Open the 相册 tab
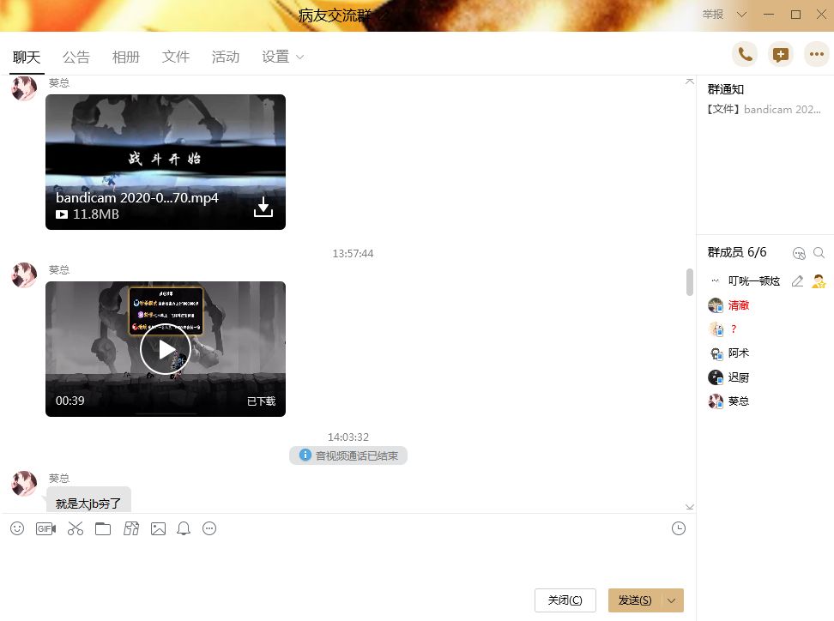Screen dimensions: 834x621 [126, 57]
